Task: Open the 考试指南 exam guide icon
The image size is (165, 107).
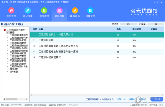Action: pos(28,10)
